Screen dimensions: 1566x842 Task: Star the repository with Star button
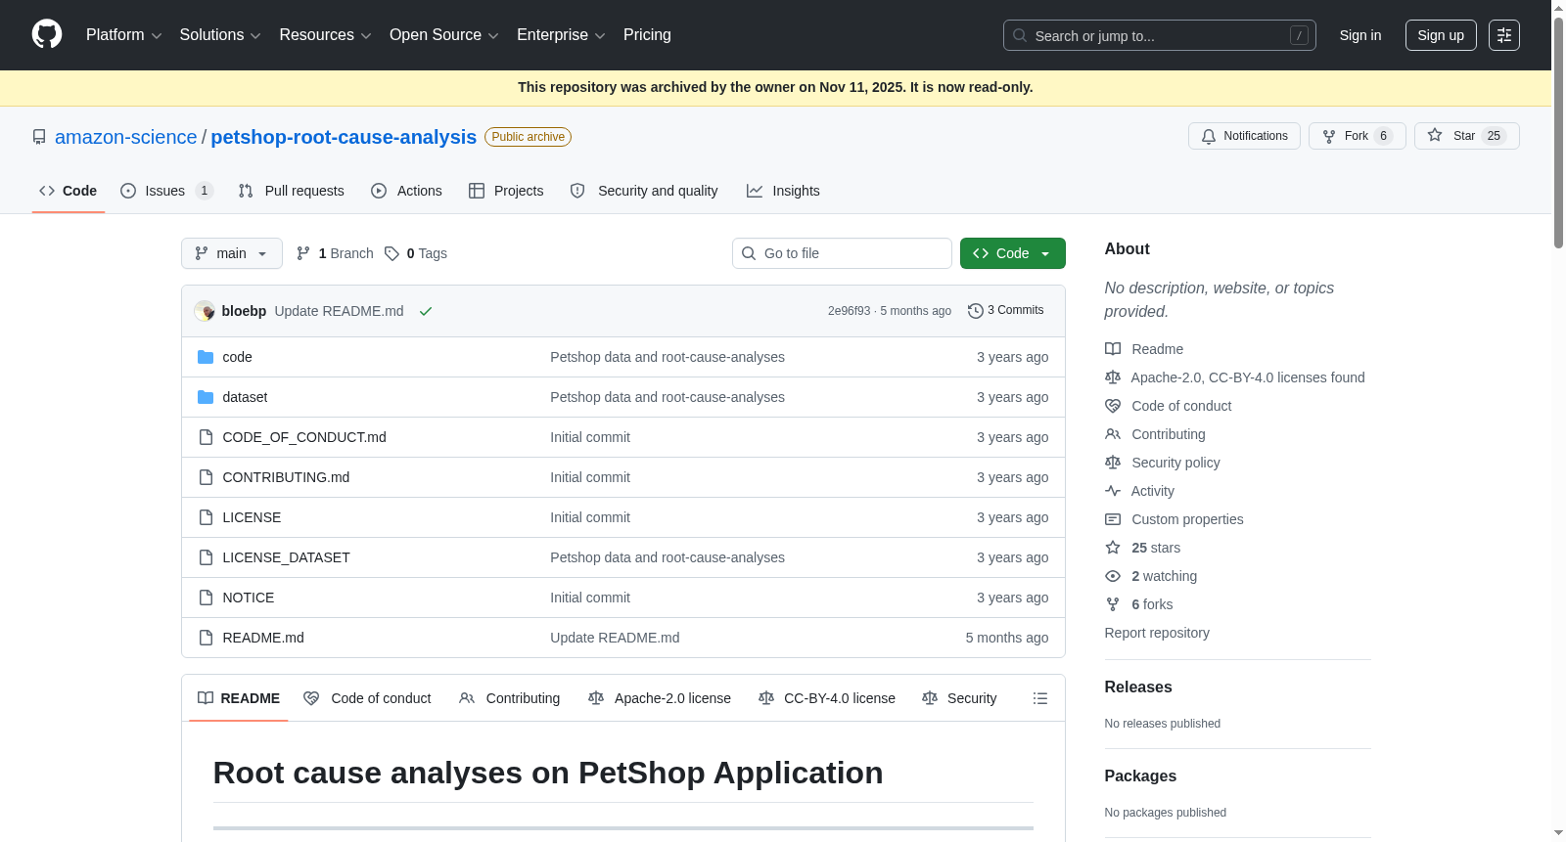tap(1467, 136)
